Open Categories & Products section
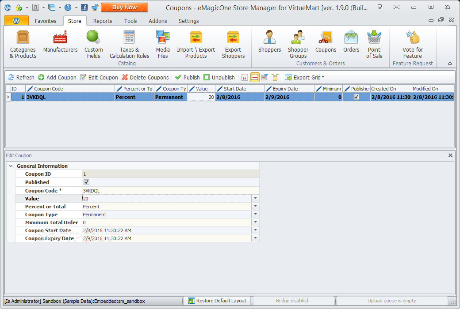Viewport: 460px width, 309px height. coord(23,44)
